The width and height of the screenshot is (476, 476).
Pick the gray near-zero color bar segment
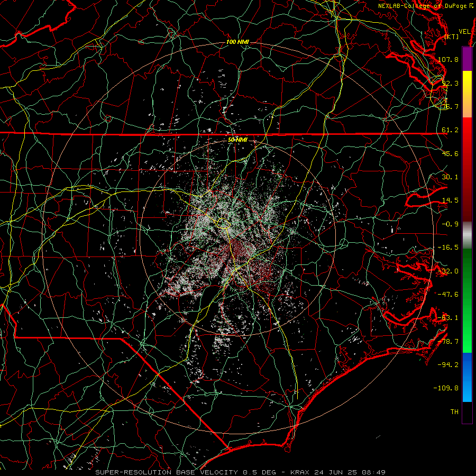point(467,234)
